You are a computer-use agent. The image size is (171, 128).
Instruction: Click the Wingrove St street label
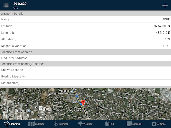[x=128, y=94]
